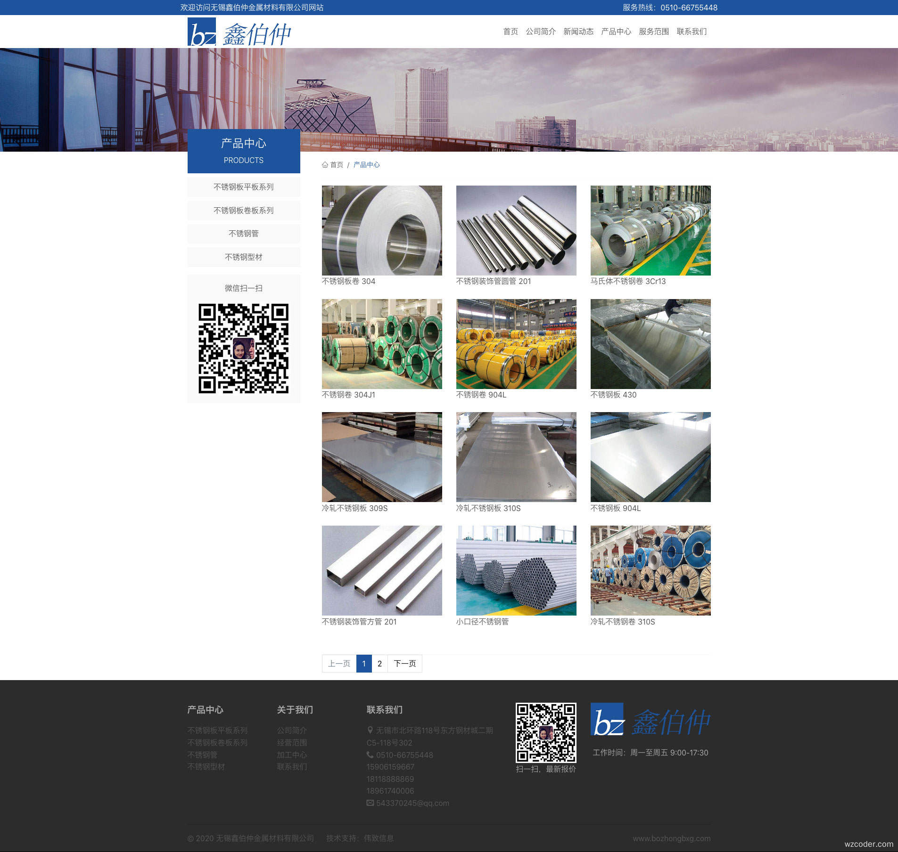The width and height of the screenshot is (898, 852).
Task: Go to page 2 in the pagination
Action: [379, 664]
